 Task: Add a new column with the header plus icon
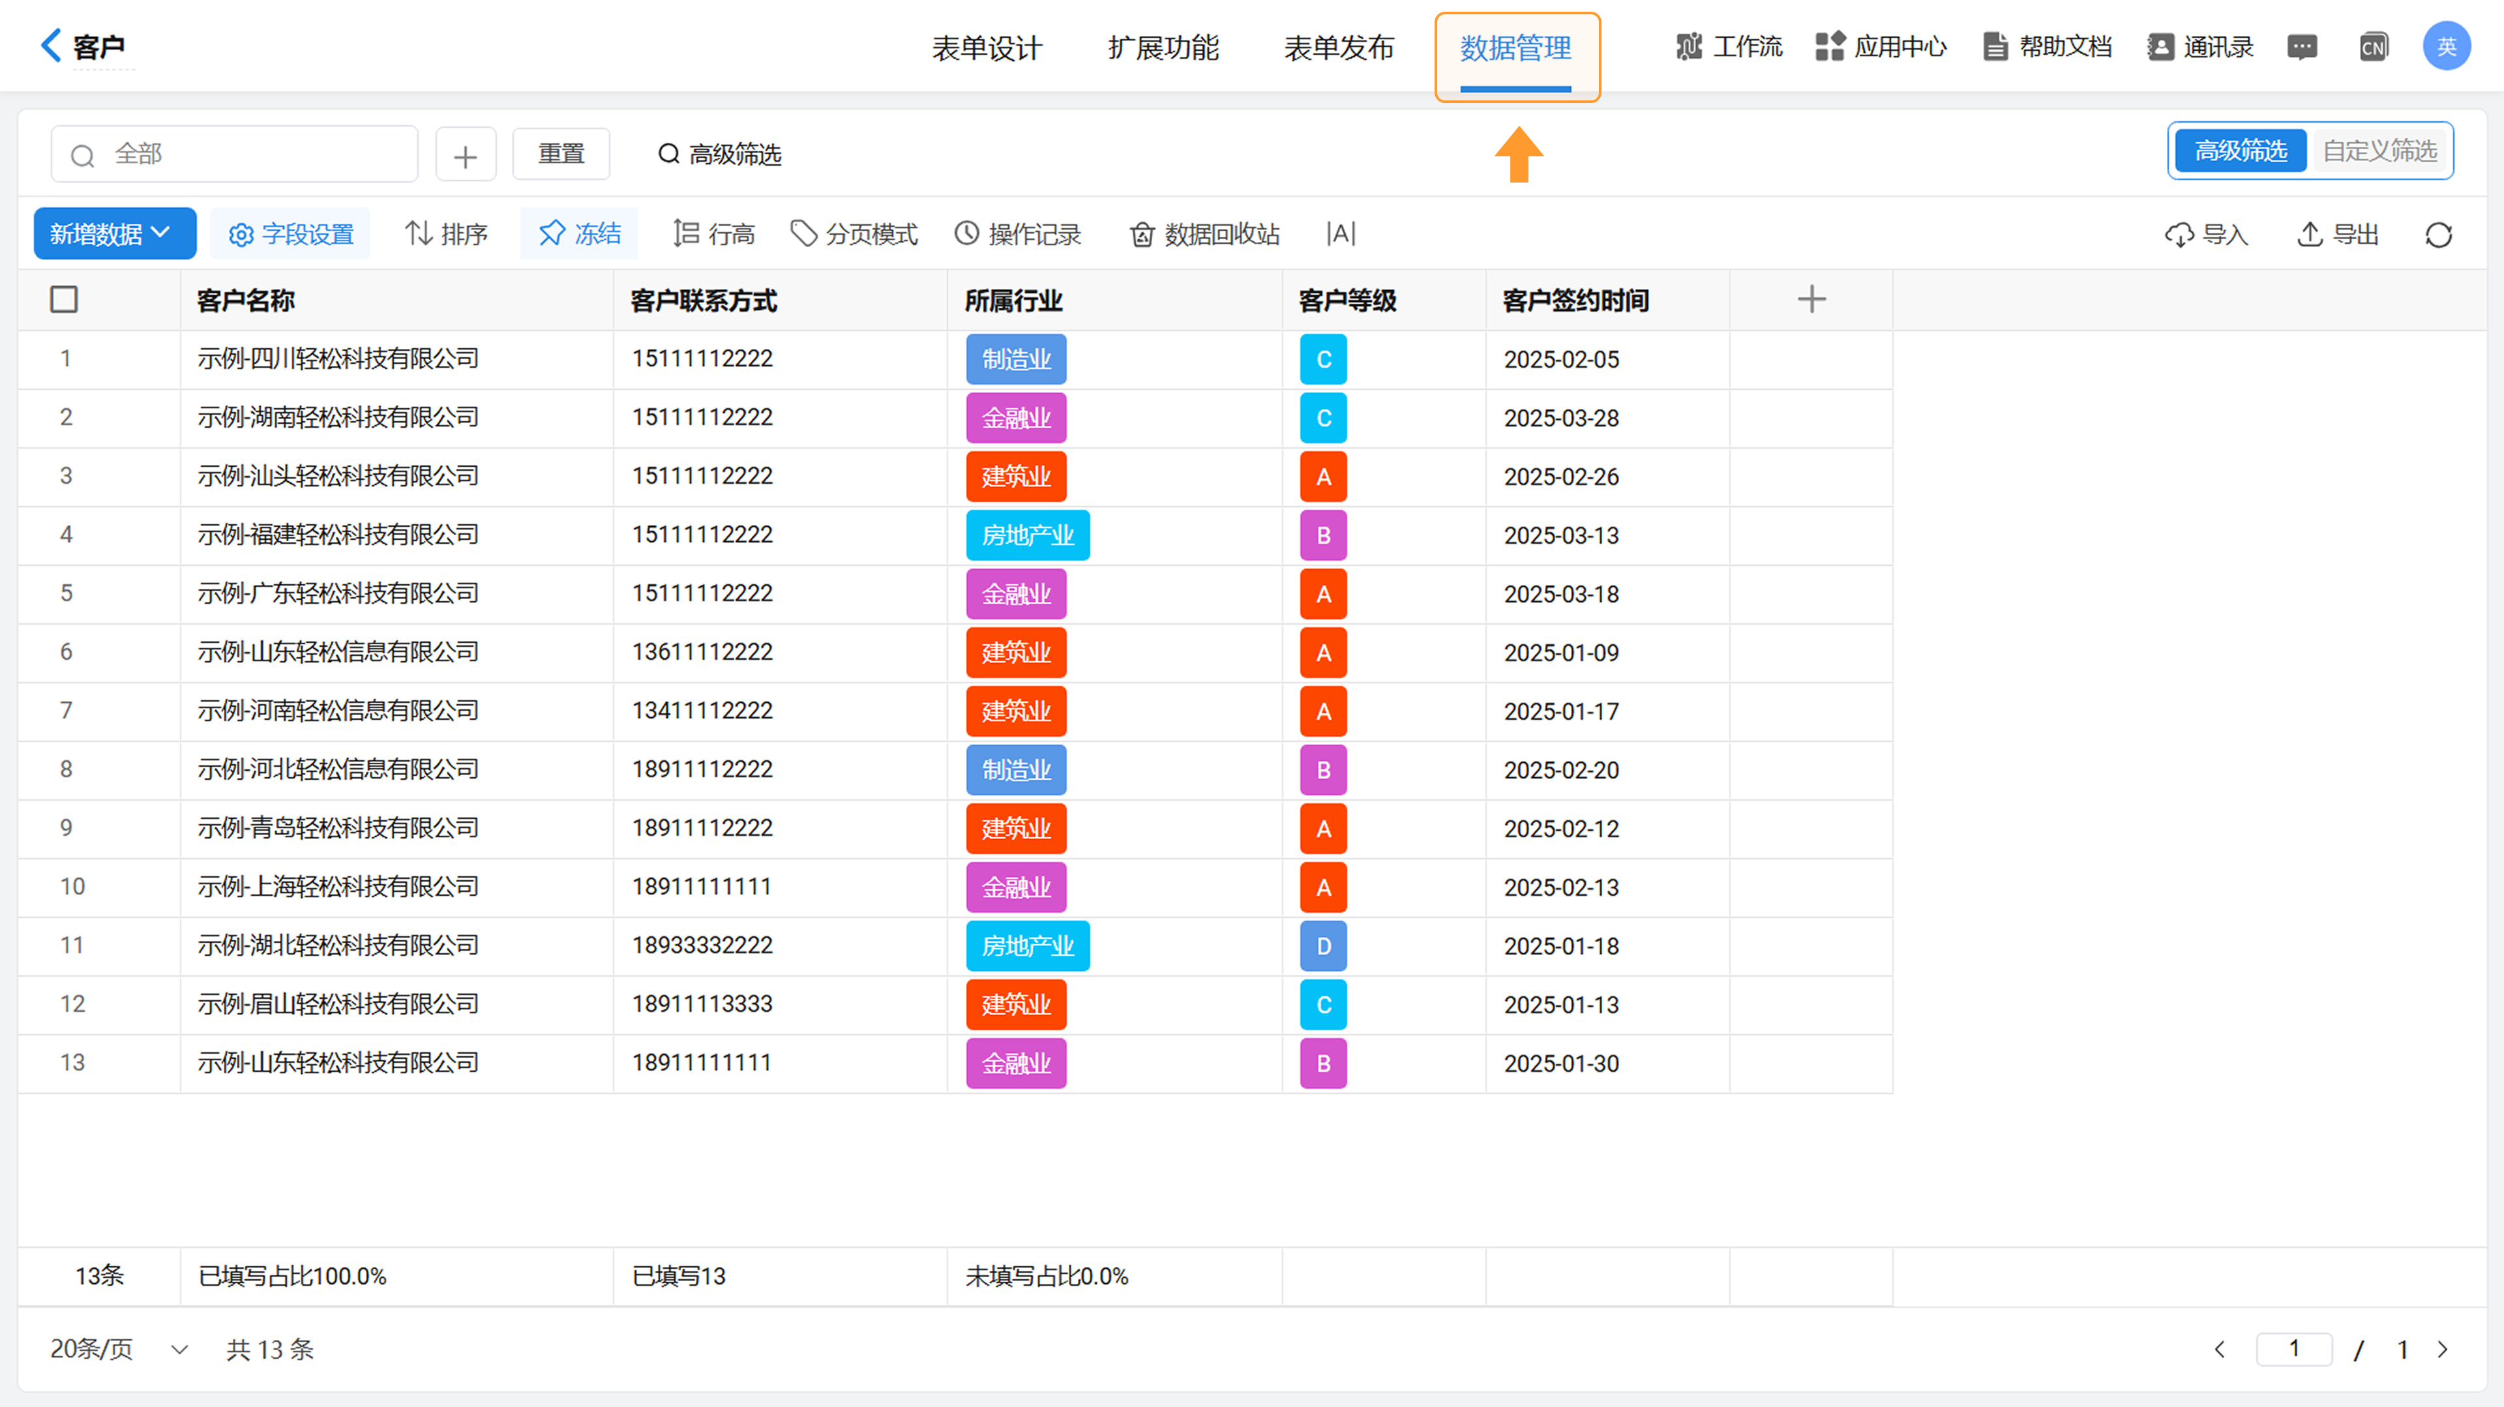[x=1811, y=299]
